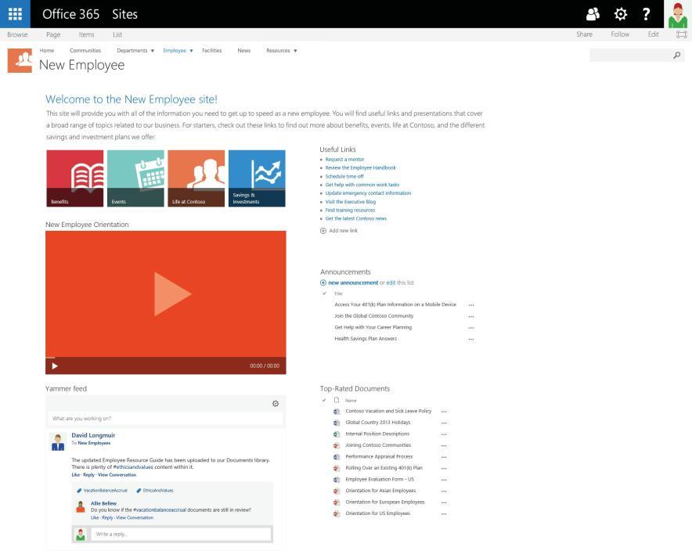
Task: Open Review the Employee Handbook link
Action: [x=361, y=167]
